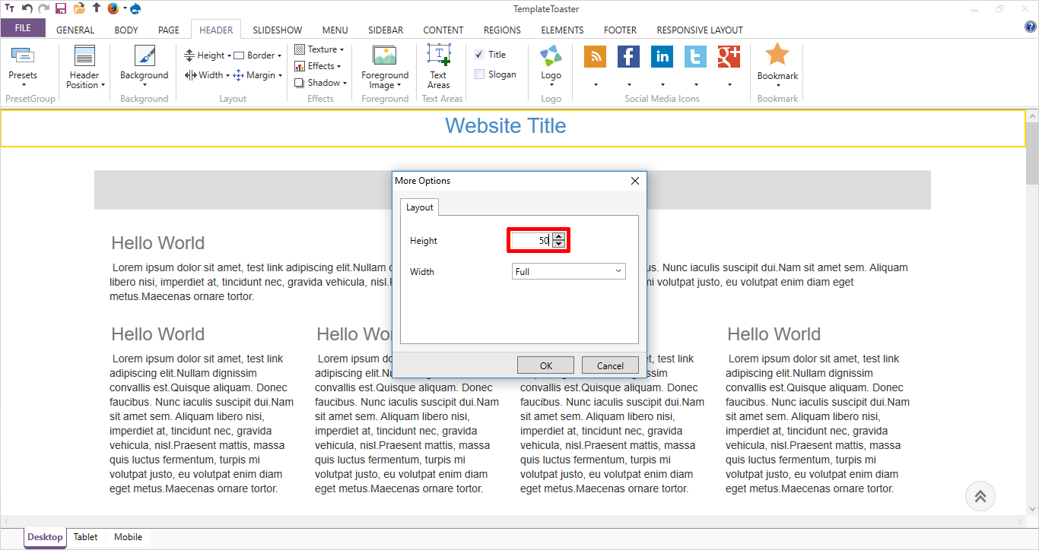This screenshot has width=1039, height=550.
Task: Expand the Shadow effects dropdown
Action: coord(321,83)
